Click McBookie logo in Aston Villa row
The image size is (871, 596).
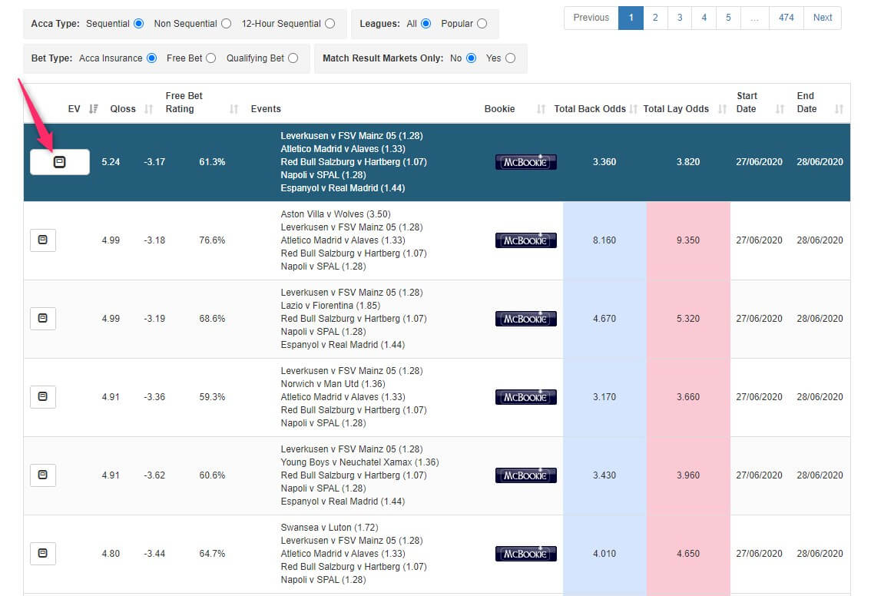(x=525, y=240)
